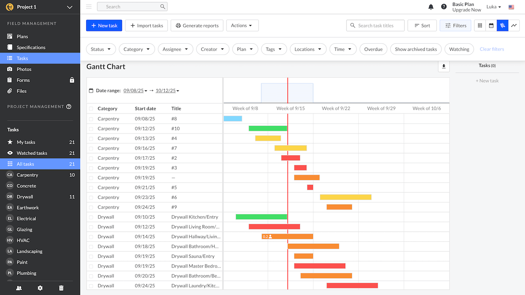Viewport: 525px width, 295px height.
Task: Open project settings gear icon
Action: coord(40,288)
